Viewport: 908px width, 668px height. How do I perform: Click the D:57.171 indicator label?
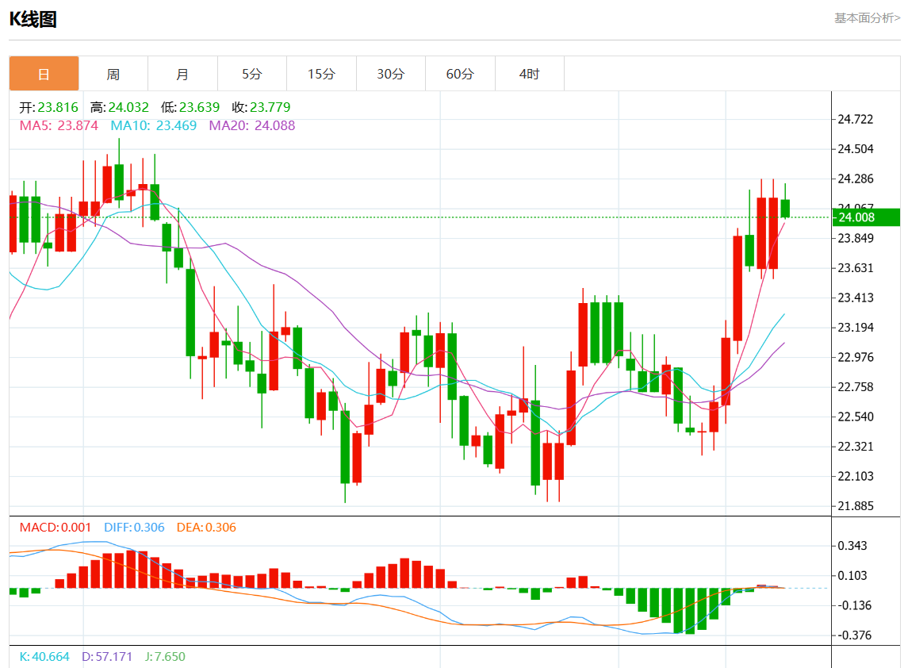click(x=106, y=656)
